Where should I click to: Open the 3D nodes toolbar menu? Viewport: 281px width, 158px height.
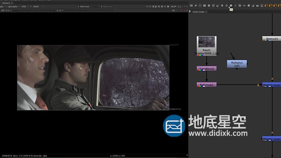[x=231, y=6]
